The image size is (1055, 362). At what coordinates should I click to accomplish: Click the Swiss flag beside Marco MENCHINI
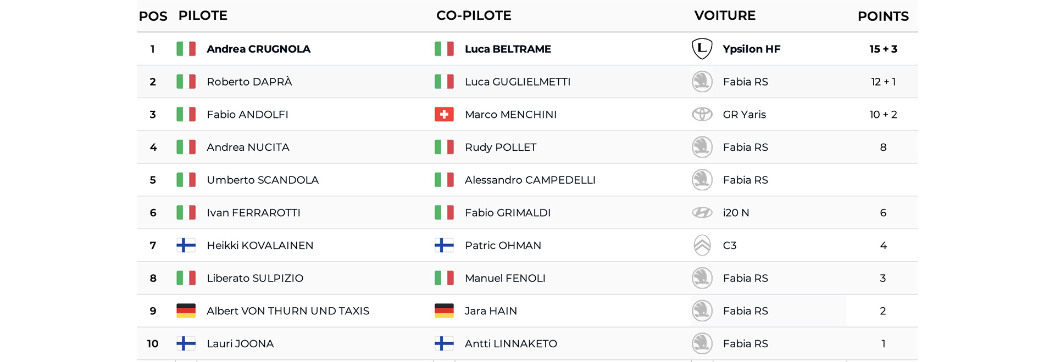click(x=444, y=114)
